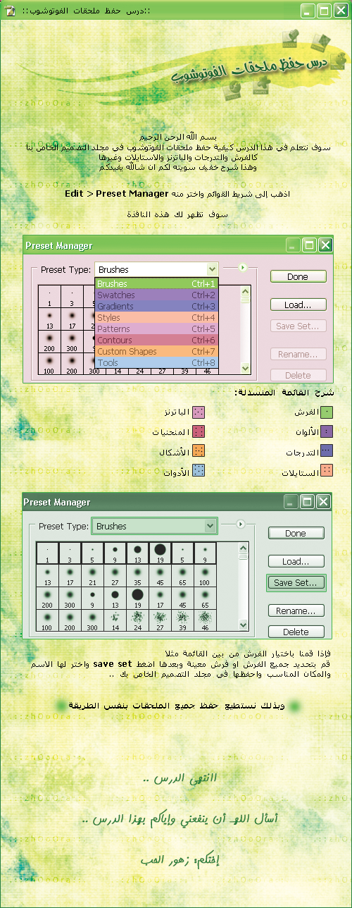Click the pink Patterns legend icon
Screen dimensions: 352x908
199,412
